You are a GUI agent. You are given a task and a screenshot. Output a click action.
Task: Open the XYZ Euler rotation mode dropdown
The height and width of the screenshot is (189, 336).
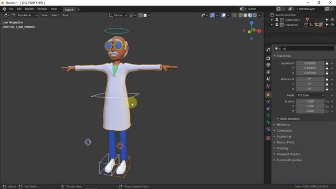pyautogui.click(x=310, y=95)
